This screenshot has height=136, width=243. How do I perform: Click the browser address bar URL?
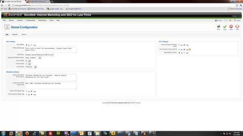coord(42,5)
